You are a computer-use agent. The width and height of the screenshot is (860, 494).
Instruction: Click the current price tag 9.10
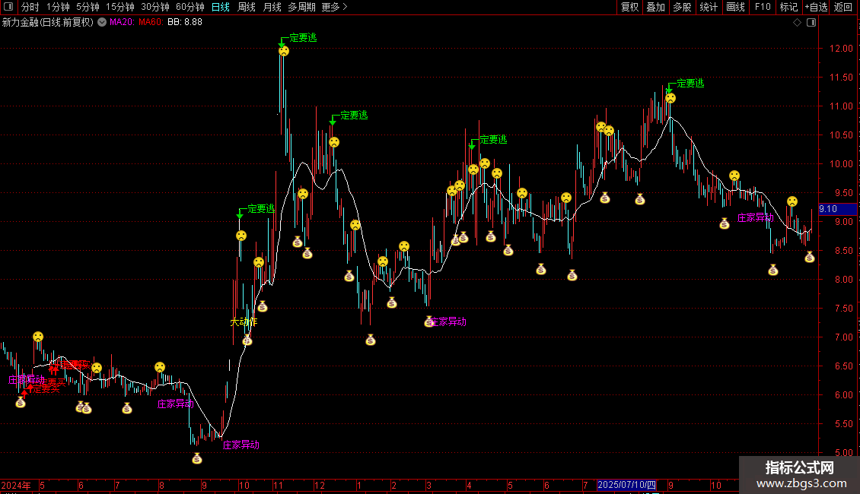837,209
